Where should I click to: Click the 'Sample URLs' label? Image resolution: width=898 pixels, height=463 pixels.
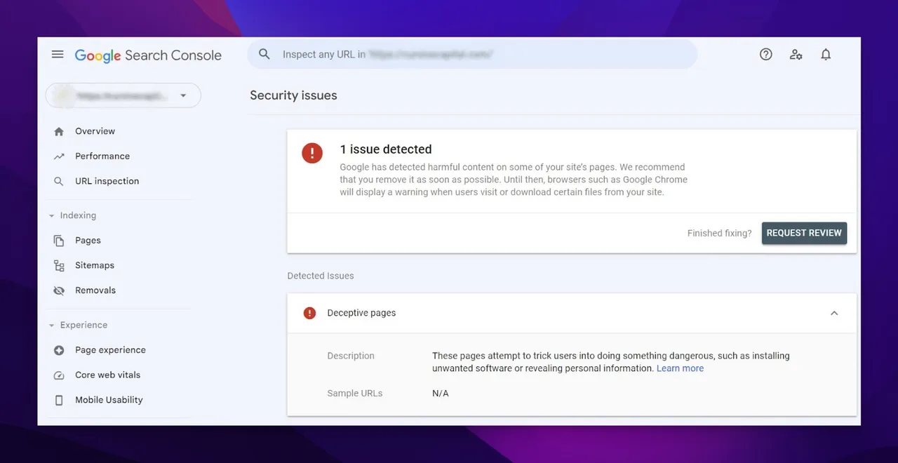[355, 394]
